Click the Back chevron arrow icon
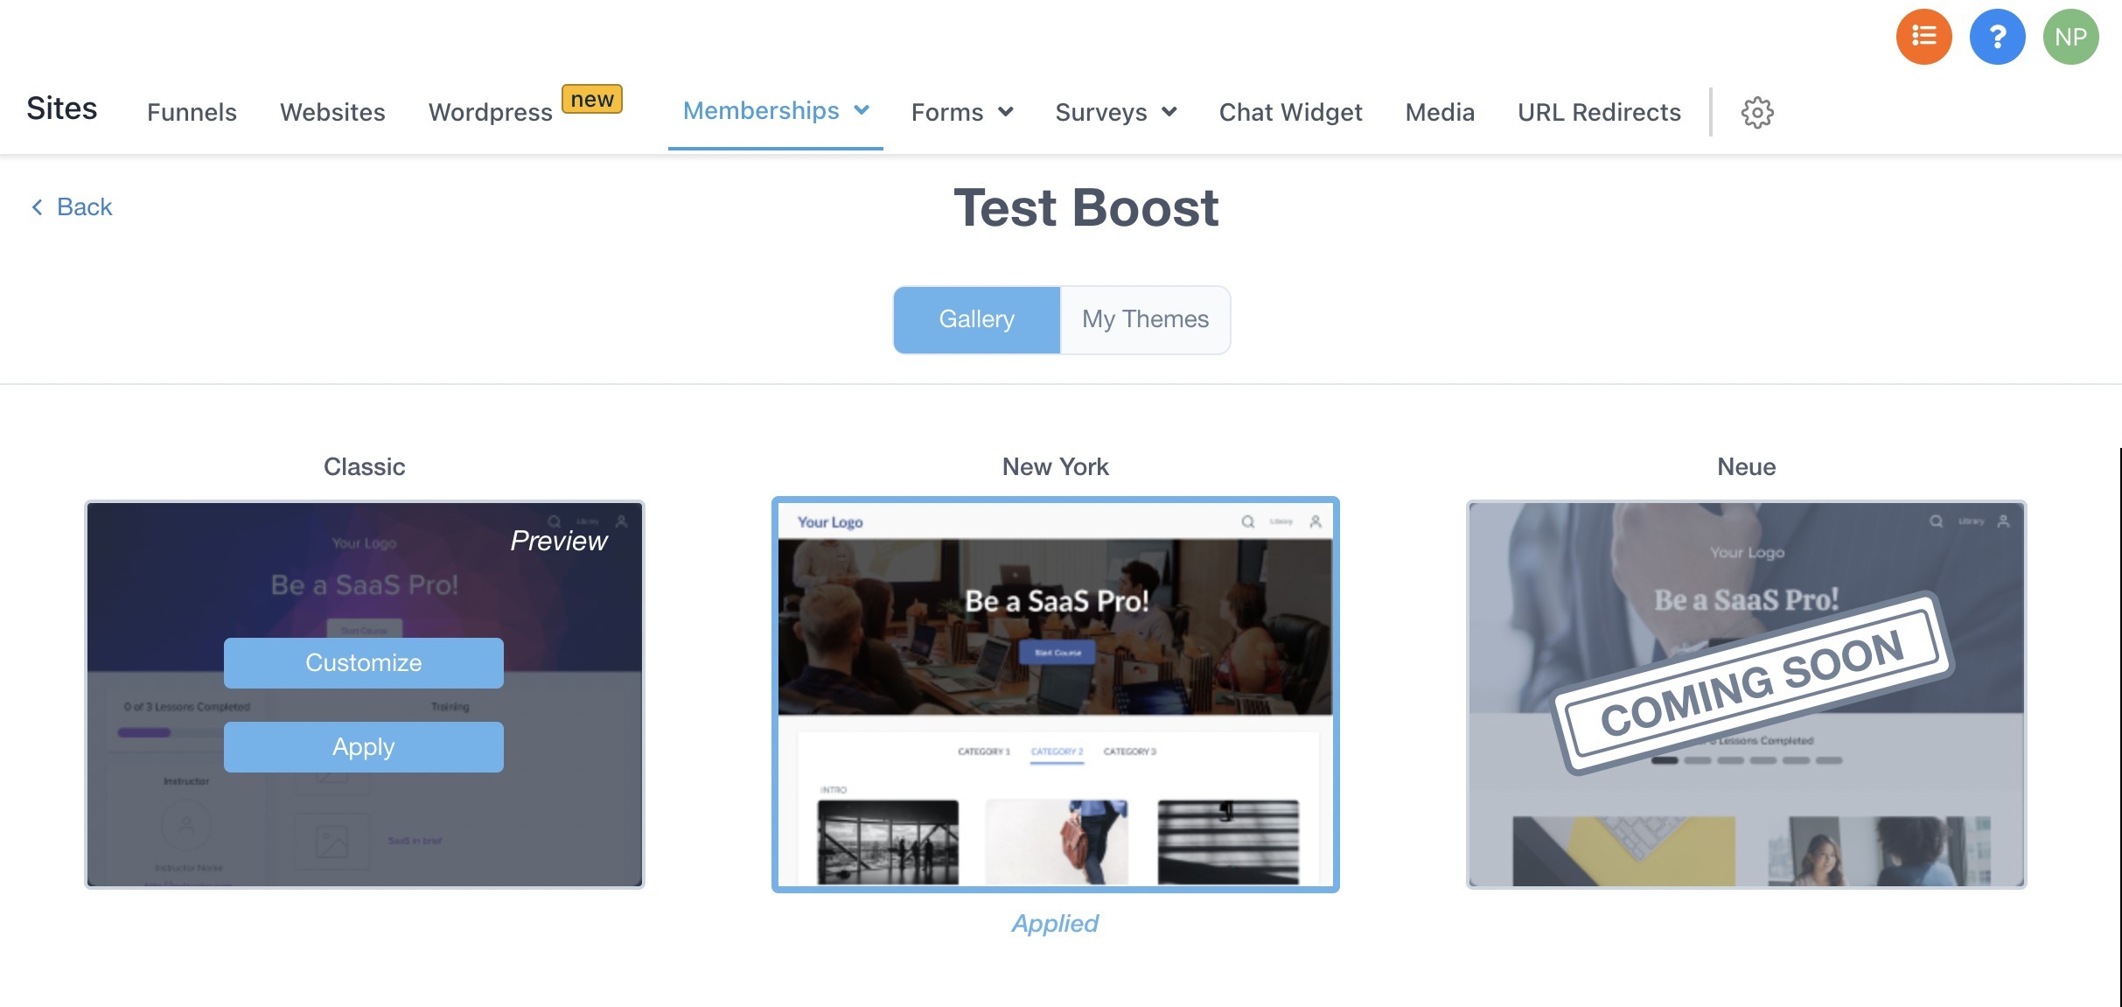 tap(37, 207)
